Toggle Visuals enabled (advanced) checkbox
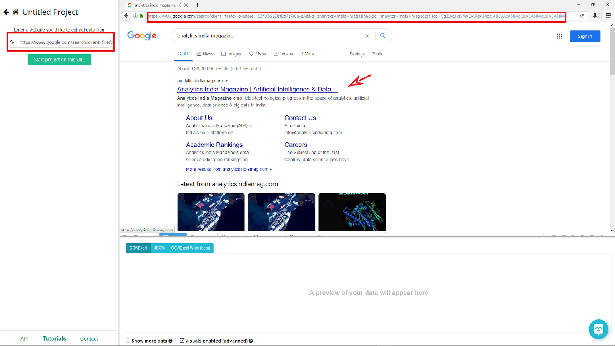Screen dimensions: 615x346 [x=182, y=341]
